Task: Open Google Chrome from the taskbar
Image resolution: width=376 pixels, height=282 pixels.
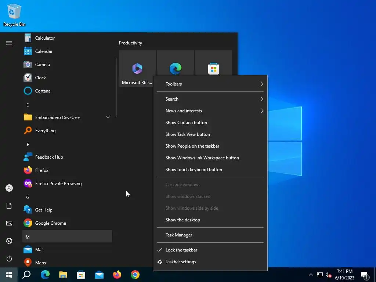Action: pos(135,275)
